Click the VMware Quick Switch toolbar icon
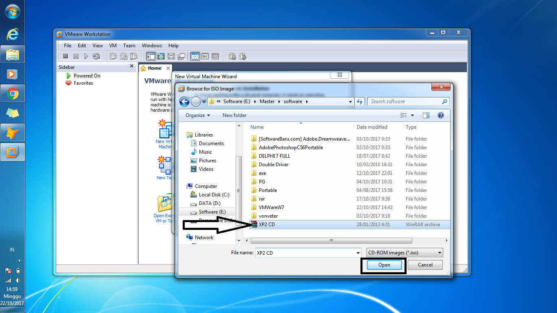 [161, 56]
